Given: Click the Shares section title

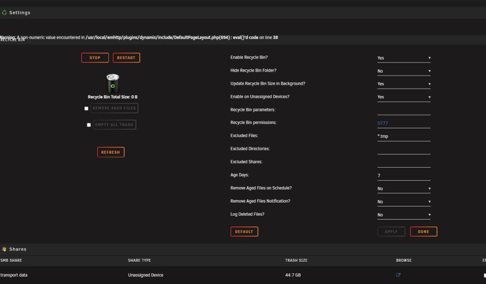Looking at the screenshot, I should point(17,249).
